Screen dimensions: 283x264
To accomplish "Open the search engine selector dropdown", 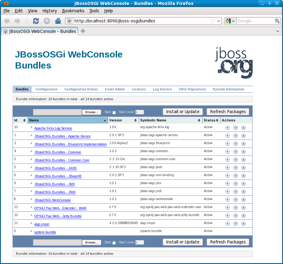I will [230, 21].
